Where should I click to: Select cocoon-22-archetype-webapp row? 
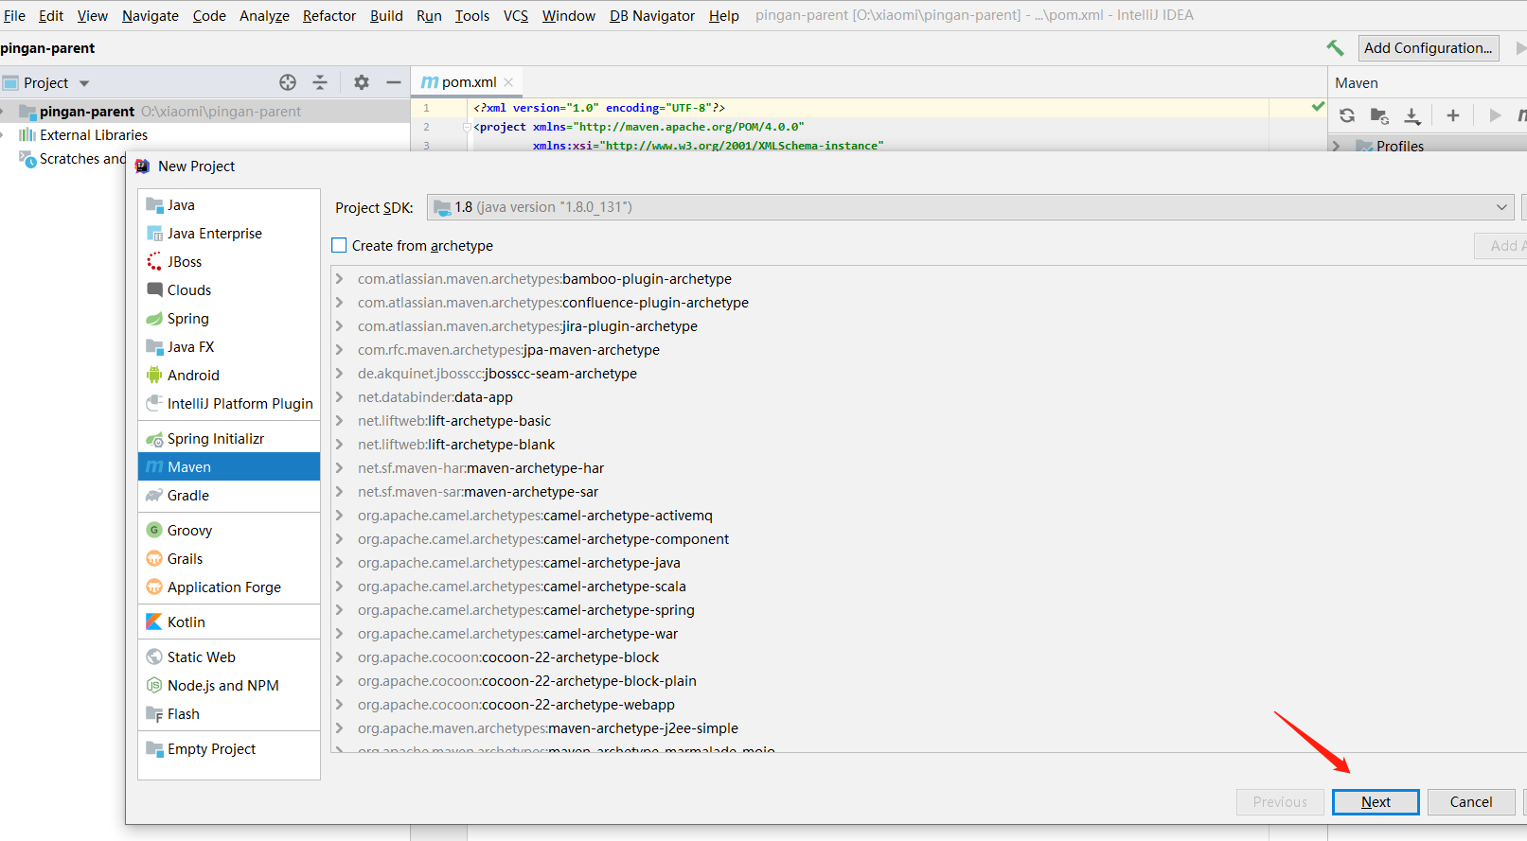click(516, 704)
